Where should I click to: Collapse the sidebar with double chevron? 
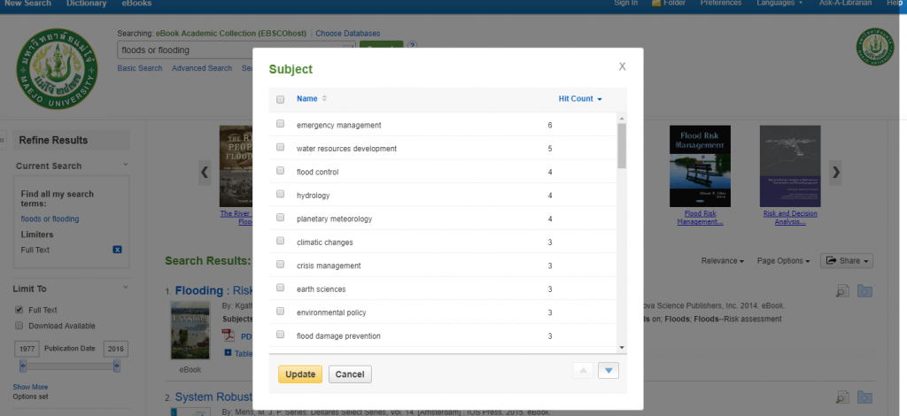3,141
